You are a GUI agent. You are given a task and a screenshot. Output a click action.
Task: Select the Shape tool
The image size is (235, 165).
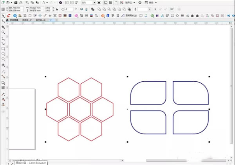tap(3, 21)
